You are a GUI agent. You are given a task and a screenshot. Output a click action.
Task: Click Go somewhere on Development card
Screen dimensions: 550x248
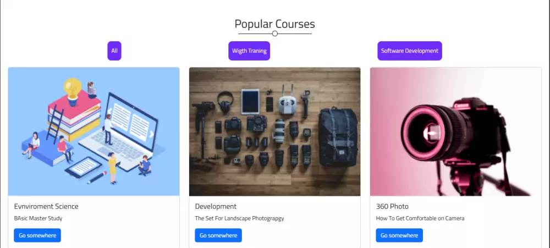coord(218,235)
